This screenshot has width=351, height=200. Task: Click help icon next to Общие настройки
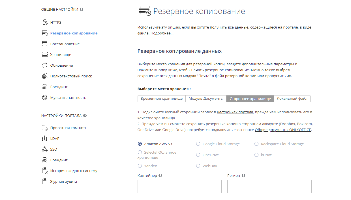pyautogui.click(x=82, y=9)
